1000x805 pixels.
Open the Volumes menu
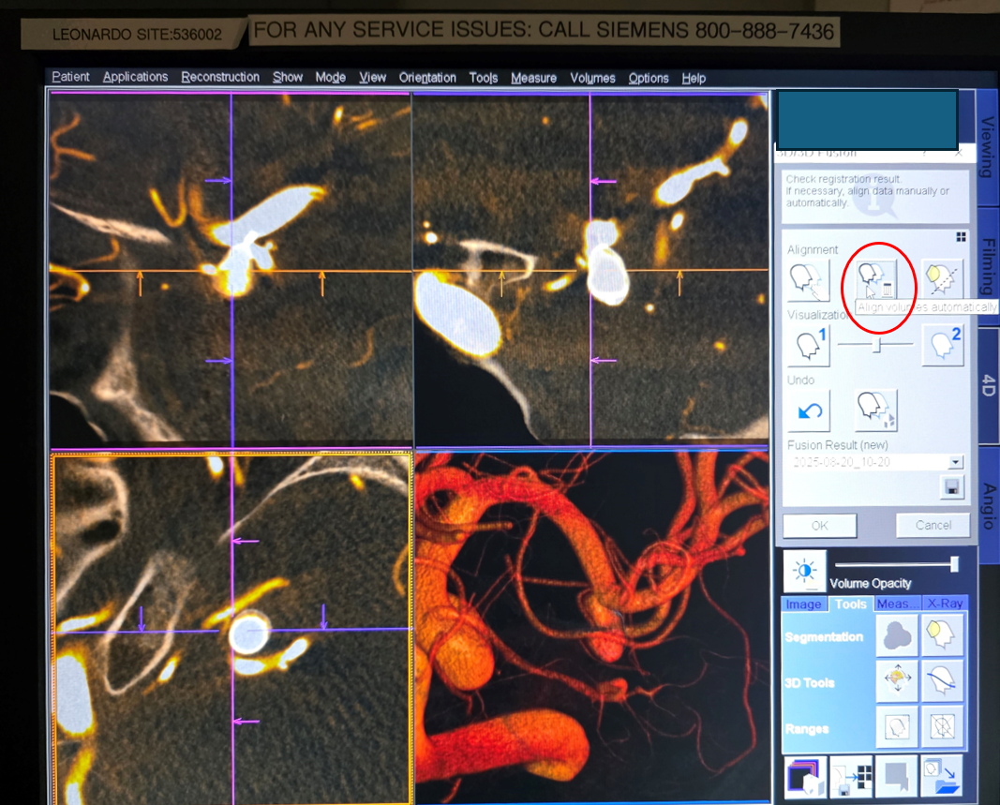coord(592,78)
